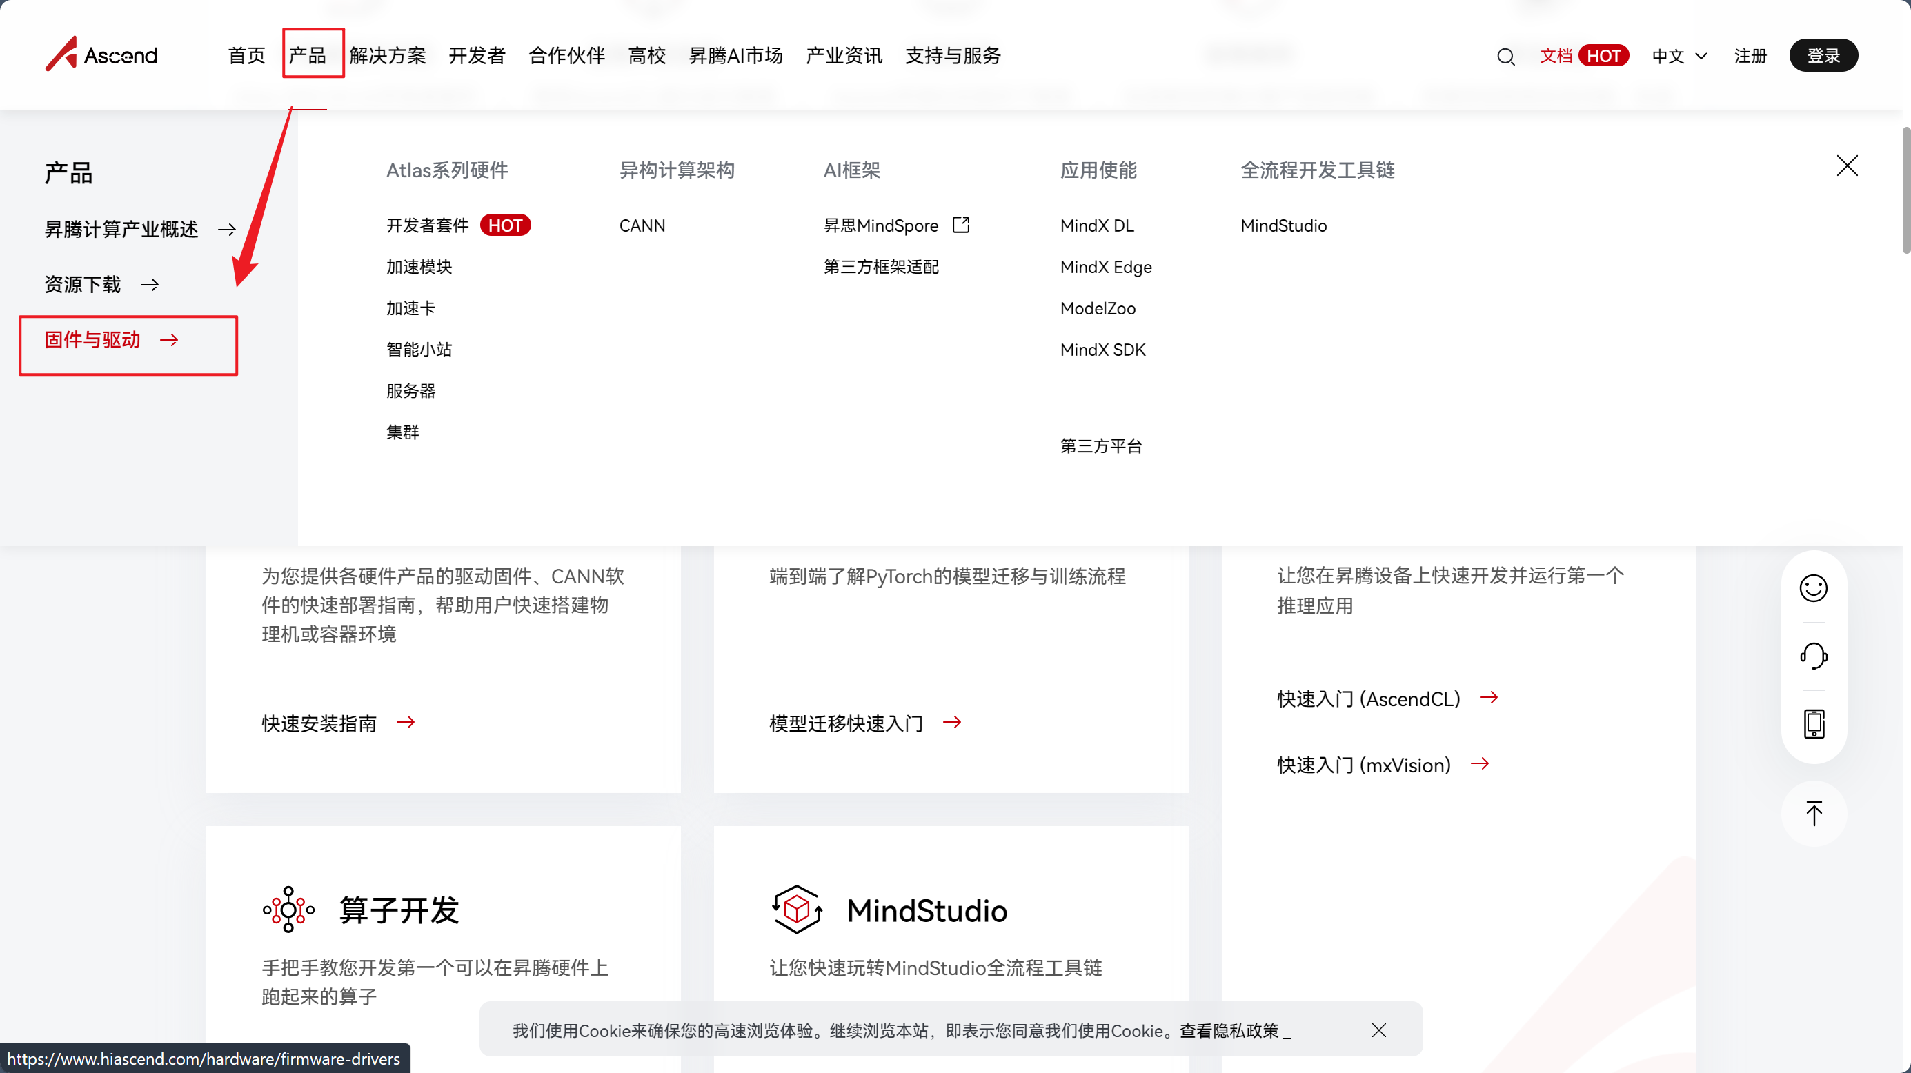The width and height of the screenshot is (1911, 1073).
Task: Open 昇腾计算产业概述 in sidebar
Action: point(121,230)
